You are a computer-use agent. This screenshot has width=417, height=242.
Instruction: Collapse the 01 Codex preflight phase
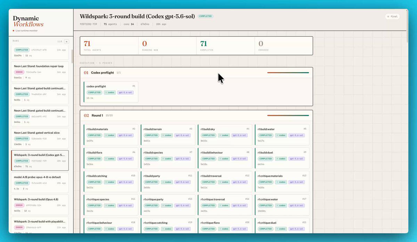pyautogui.click(x=196, y=73)
